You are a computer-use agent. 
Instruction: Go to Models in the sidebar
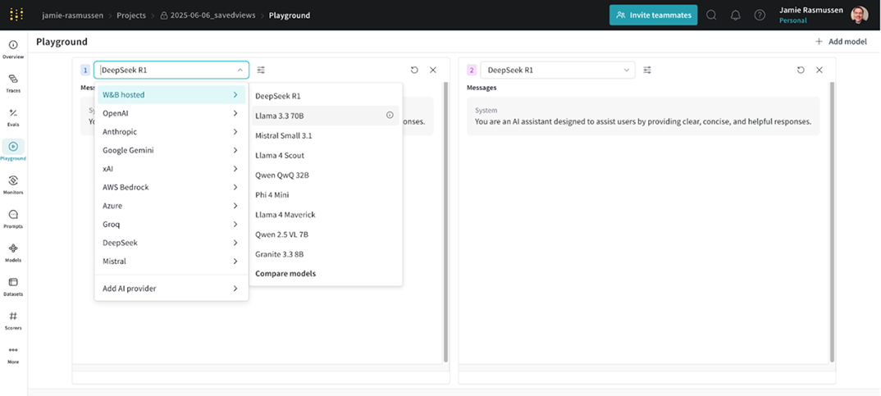[13, 253]
